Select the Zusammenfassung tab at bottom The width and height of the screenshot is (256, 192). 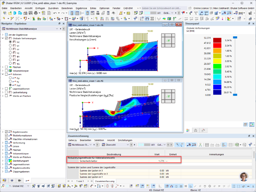point(105,181)
